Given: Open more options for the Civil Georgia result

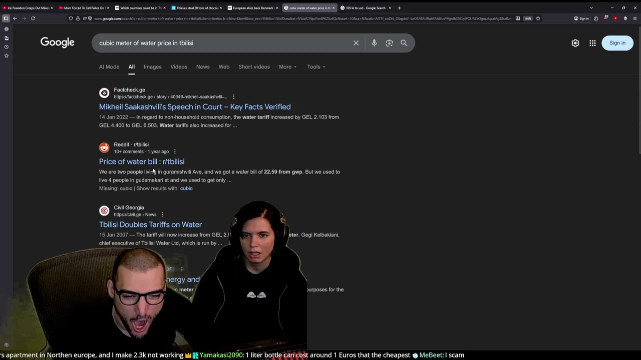Looking at the screenshot, I should [162, 214].
